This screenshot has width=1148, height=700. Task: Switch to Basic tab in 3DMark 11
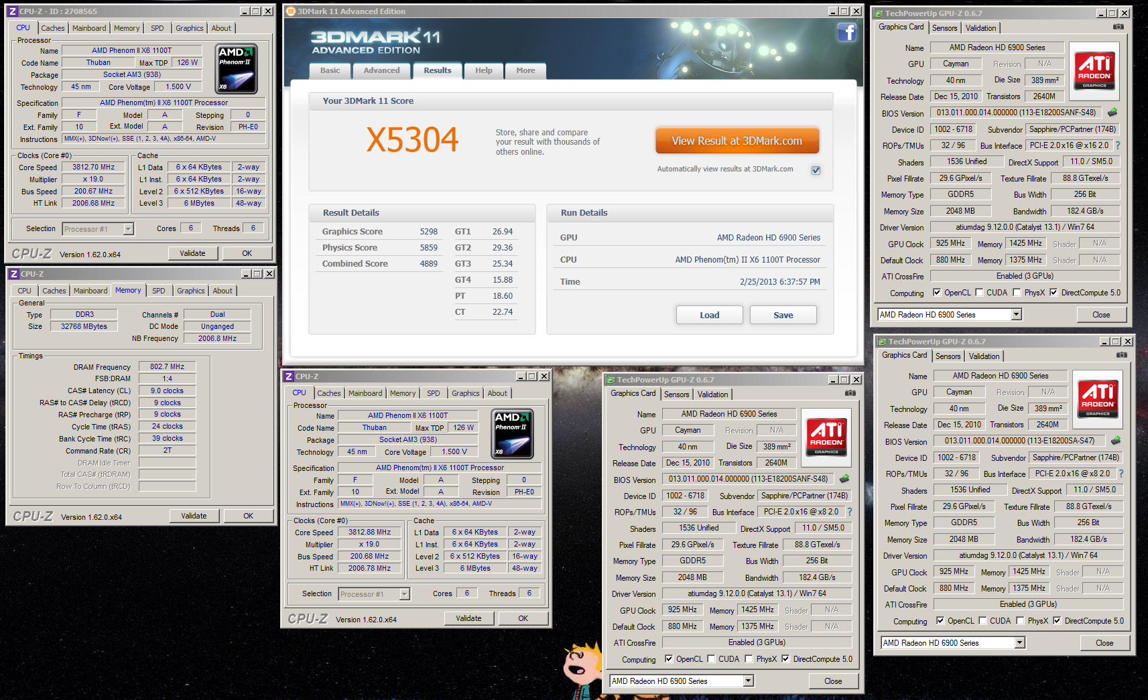(x=330, y=71)
